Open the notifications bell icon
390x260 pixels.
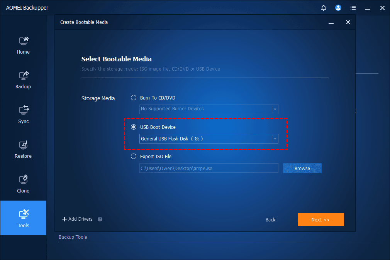(323, 8)
